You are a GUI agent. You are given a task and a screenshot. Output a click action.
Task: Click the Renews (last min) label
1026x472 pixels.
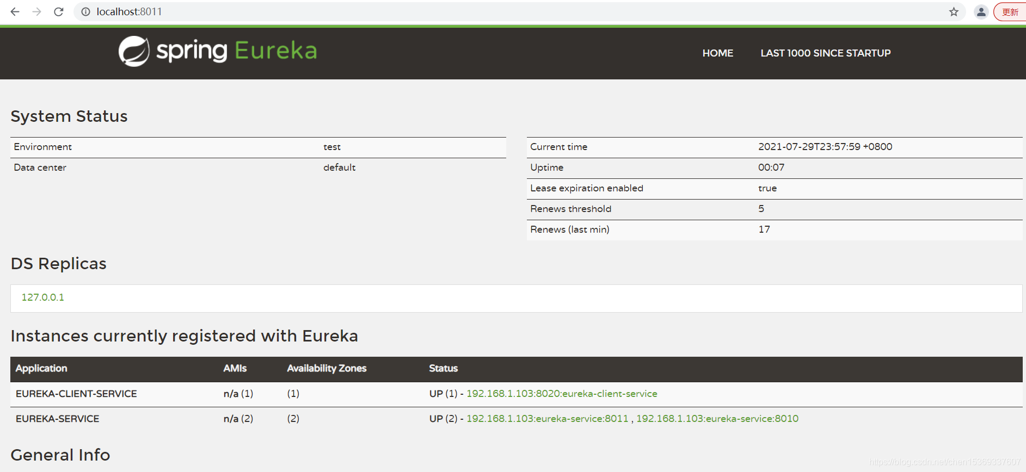(570, 229)
